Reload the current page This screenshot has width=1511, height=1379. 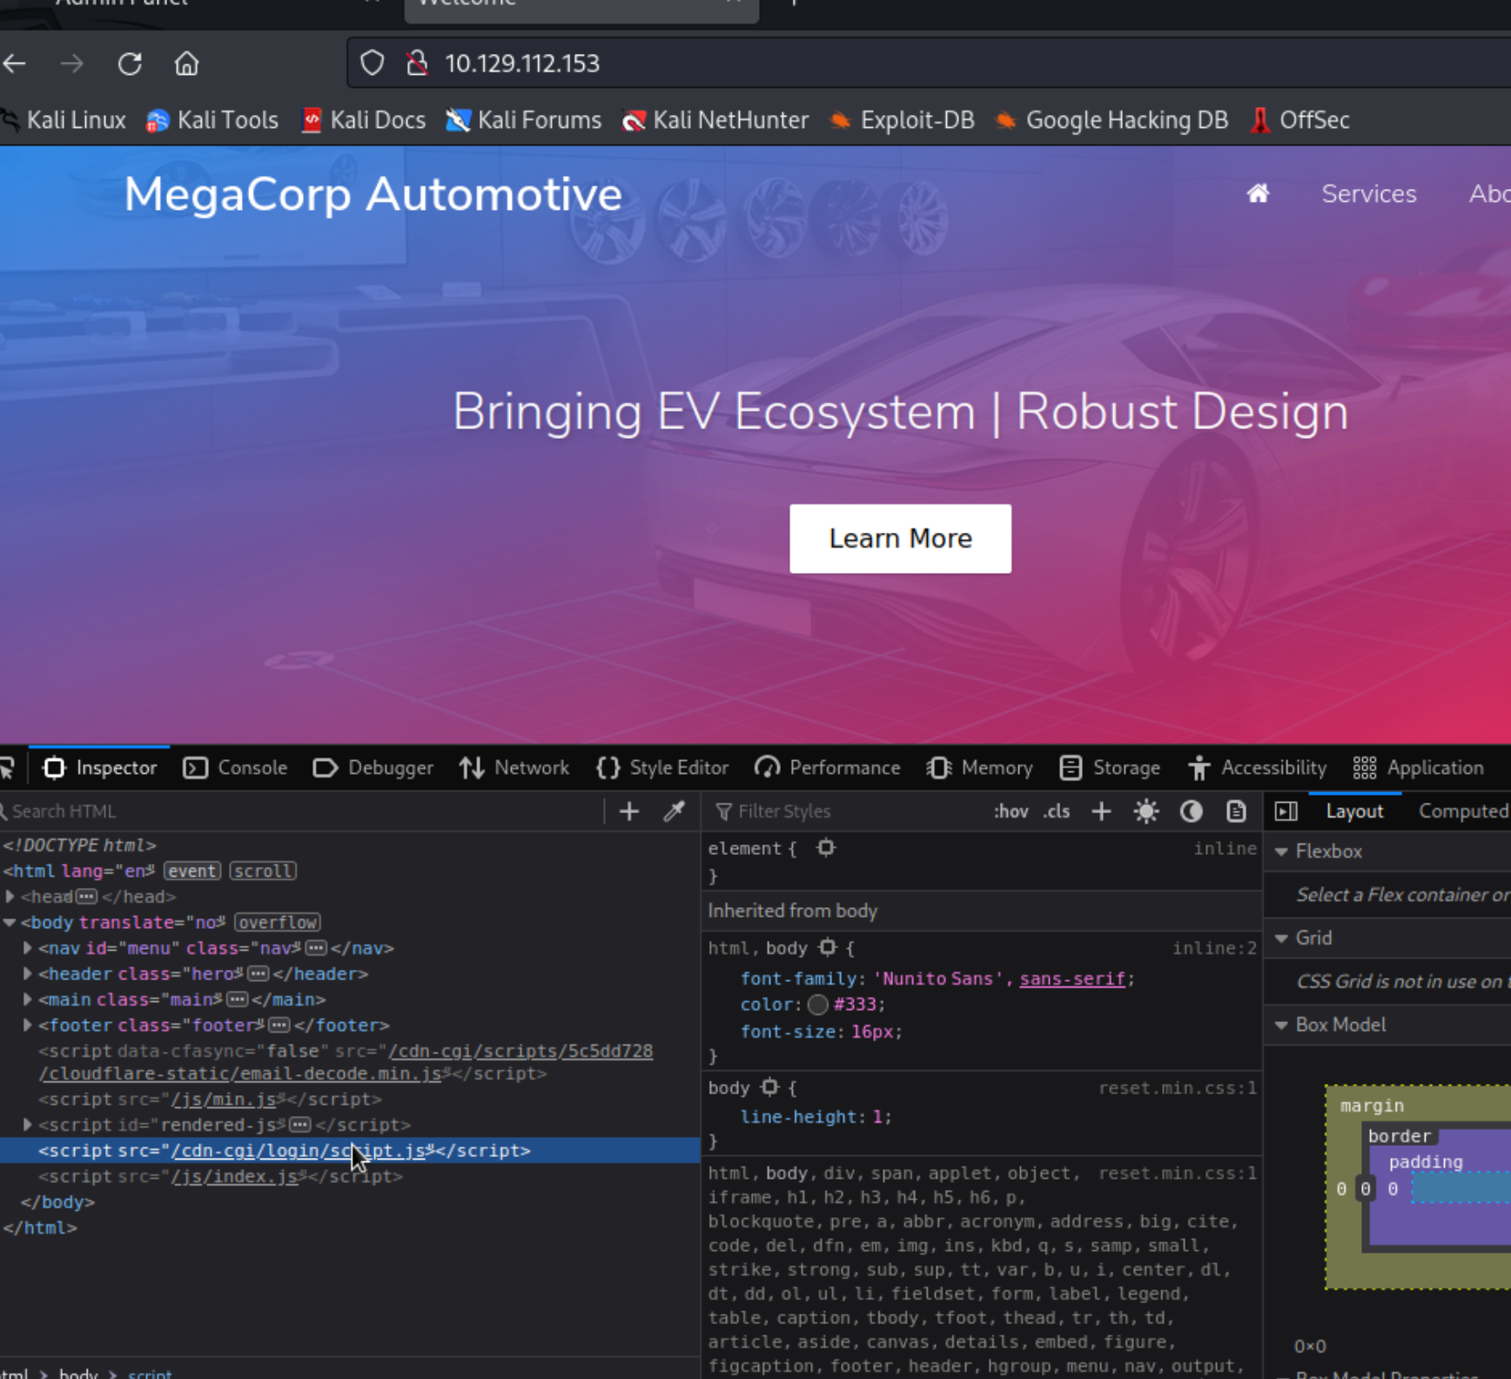click(x=130, y=64)
